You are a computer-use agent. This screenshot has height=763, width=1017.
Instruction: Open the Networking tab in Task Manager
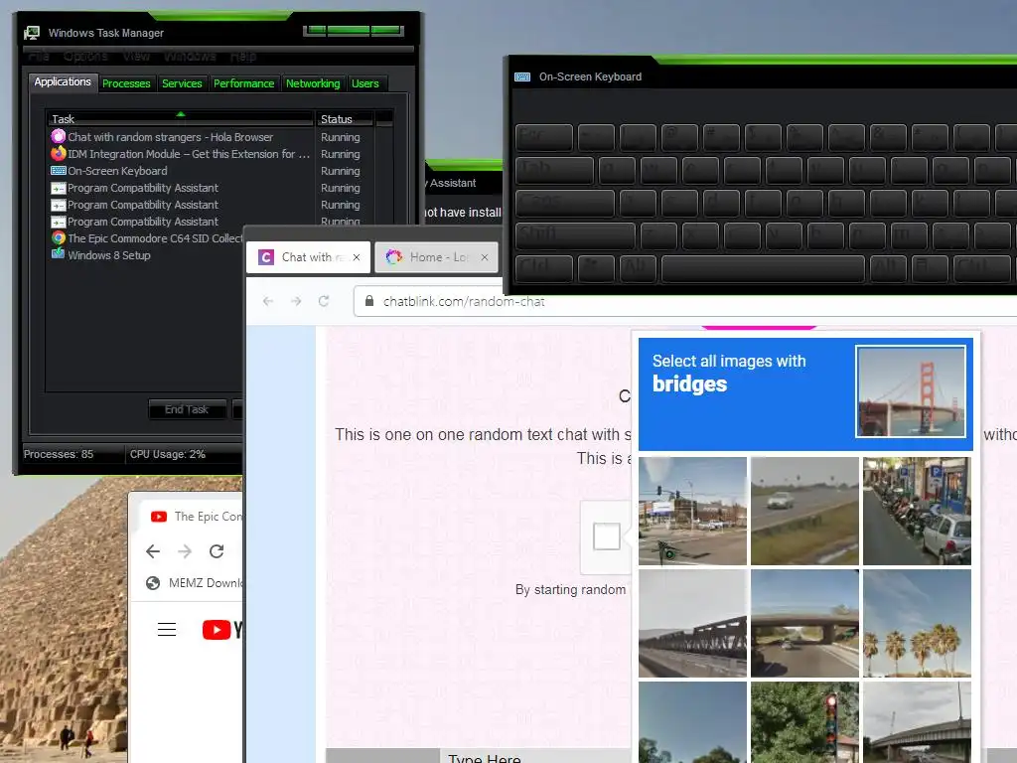313,83
